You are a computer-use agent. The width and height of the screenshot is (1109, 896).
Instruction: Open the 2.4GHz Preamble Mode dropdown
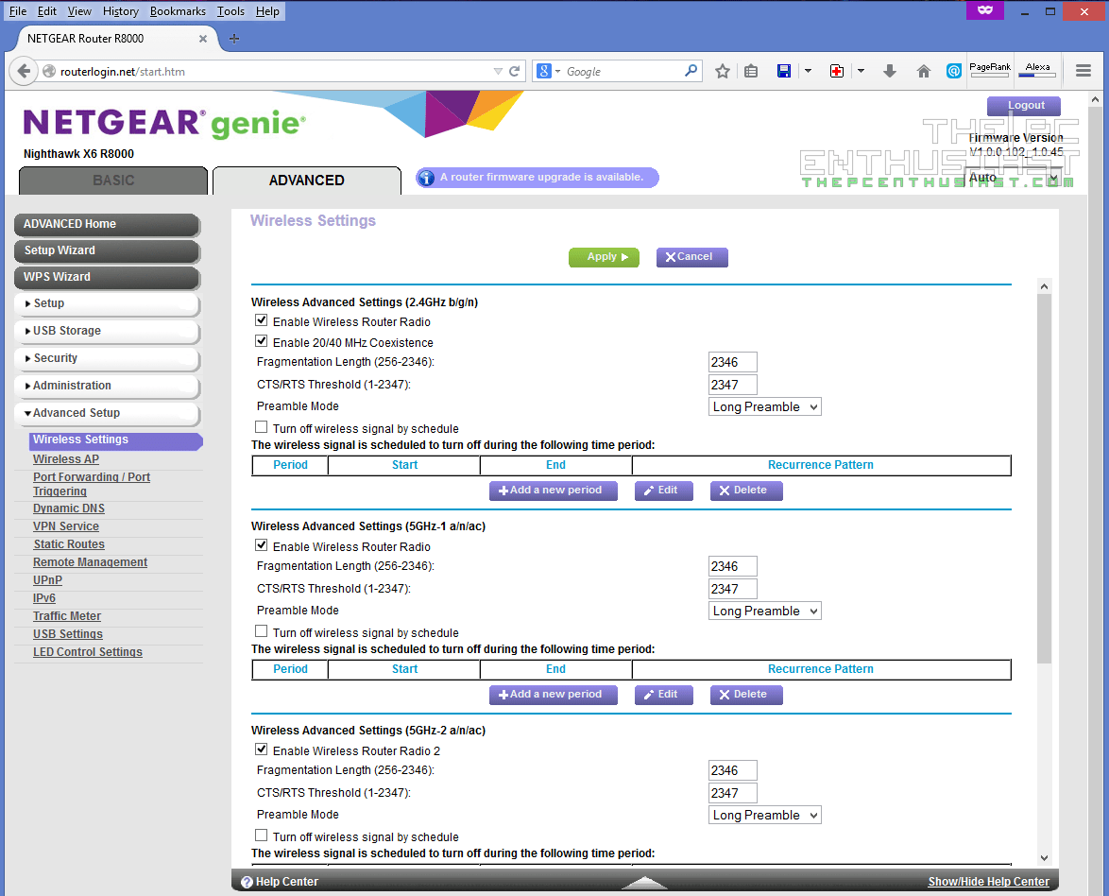click(x=765, y=405)
